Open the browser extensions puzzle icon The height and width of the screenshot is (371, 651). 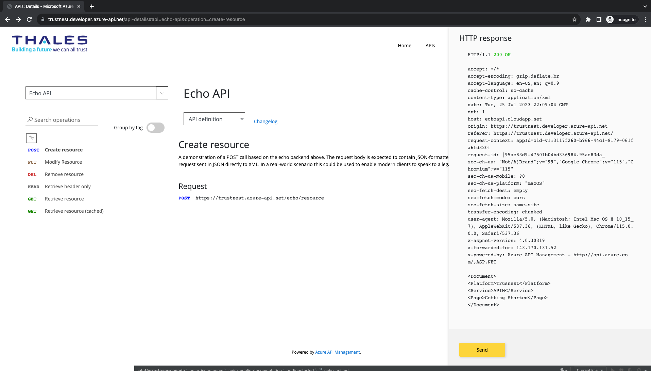point(588,19)
